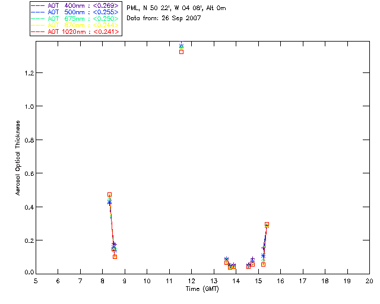Click the 0.2 y-axis tick label

click(29, 240)
